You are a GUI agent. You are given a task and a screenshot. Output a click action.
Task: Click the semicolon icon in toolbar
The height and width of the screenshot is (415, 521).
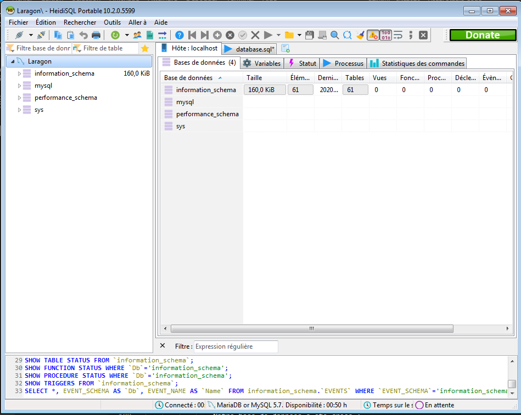coord(411,35)
